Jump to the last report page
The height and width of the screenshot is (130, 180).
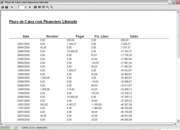(30, 7)
